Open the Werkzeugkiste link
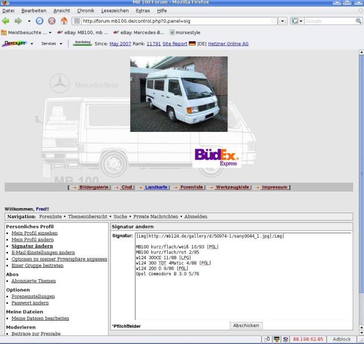The height and width of the screenshot is (344, 364). 233,187
